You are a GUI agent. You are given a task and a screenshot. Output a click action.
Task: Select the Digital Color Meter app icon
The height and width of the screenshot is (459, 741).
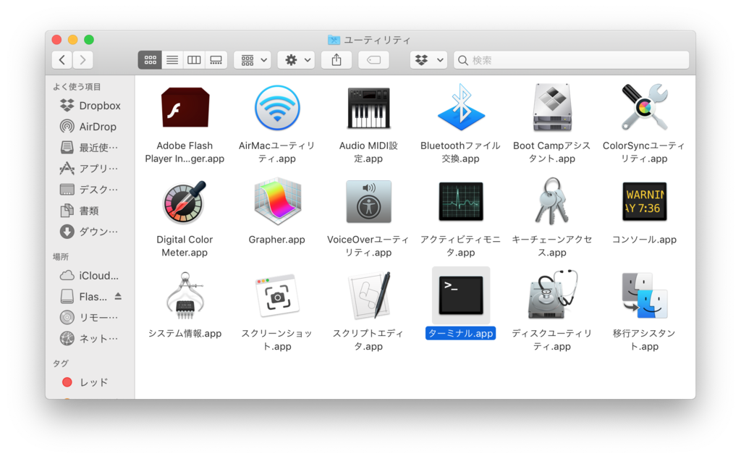tap(185, 201)
